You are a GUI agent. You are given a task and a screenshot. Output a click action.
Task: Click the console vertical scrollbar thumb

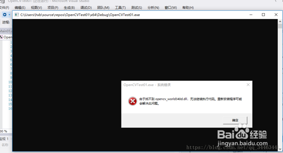pos(280,26)
